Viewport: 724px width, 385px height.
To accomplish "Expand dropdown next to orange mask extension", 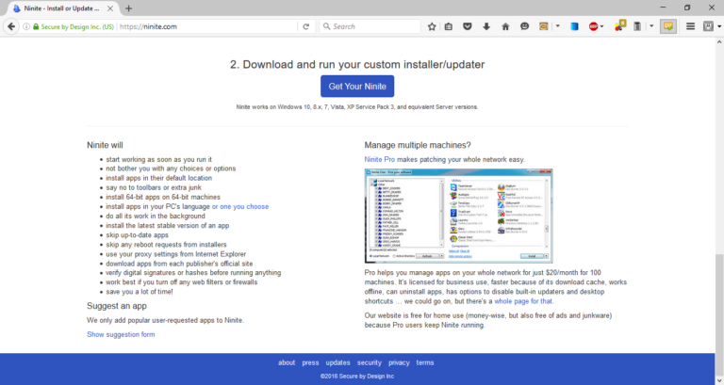I will pyautogui.click(x=558, y=26).
